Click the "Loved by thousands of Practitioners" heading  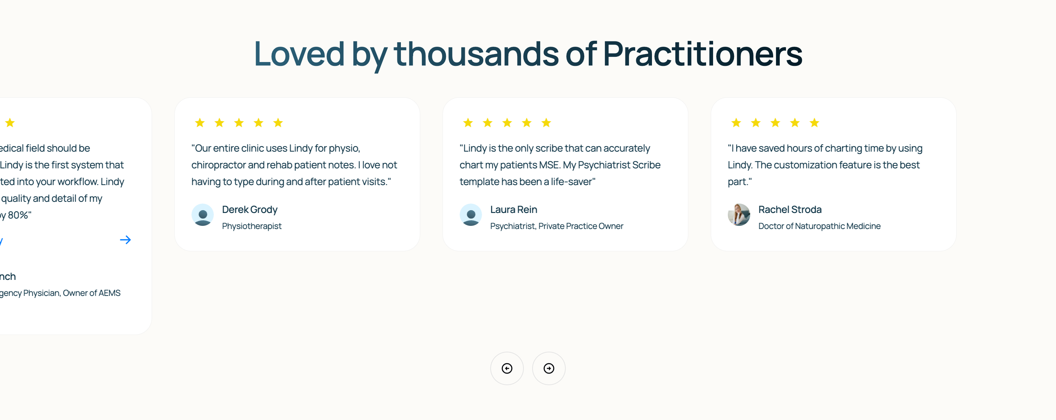point(528,54)
